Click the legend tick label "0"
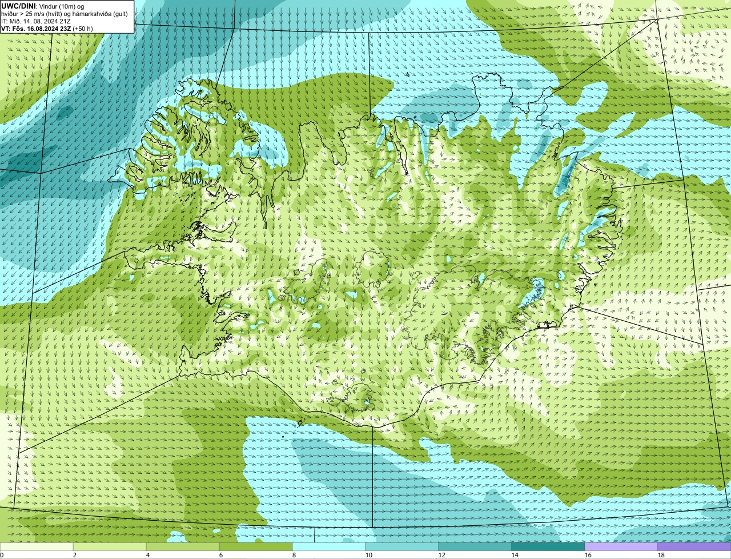 pos(2,555)
